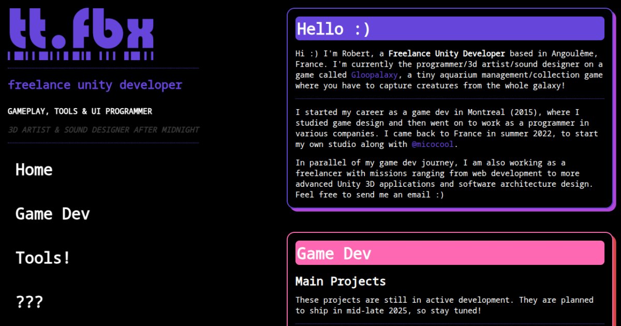
Task: Click the barcode strip under the logo
Action: pos(81,56)
